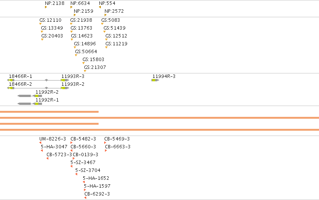Select the 18466R-1 transcript label
The width and height of the screenshot is (319, 200).
[20, 76]
